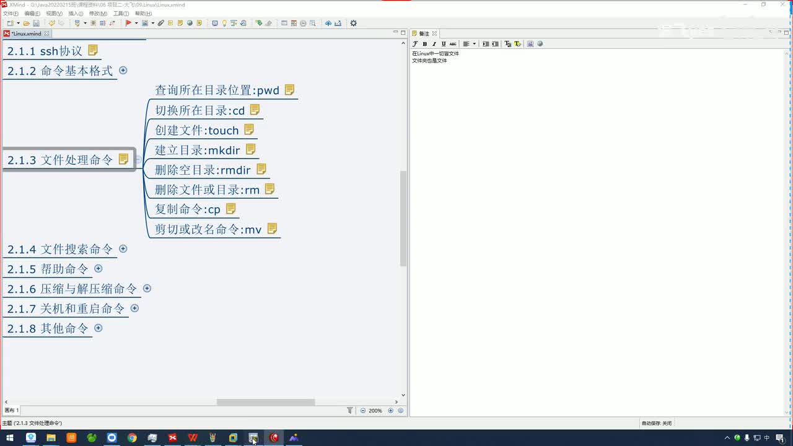Expand topic 2.1.2 命令基本格式

[123, 71]
